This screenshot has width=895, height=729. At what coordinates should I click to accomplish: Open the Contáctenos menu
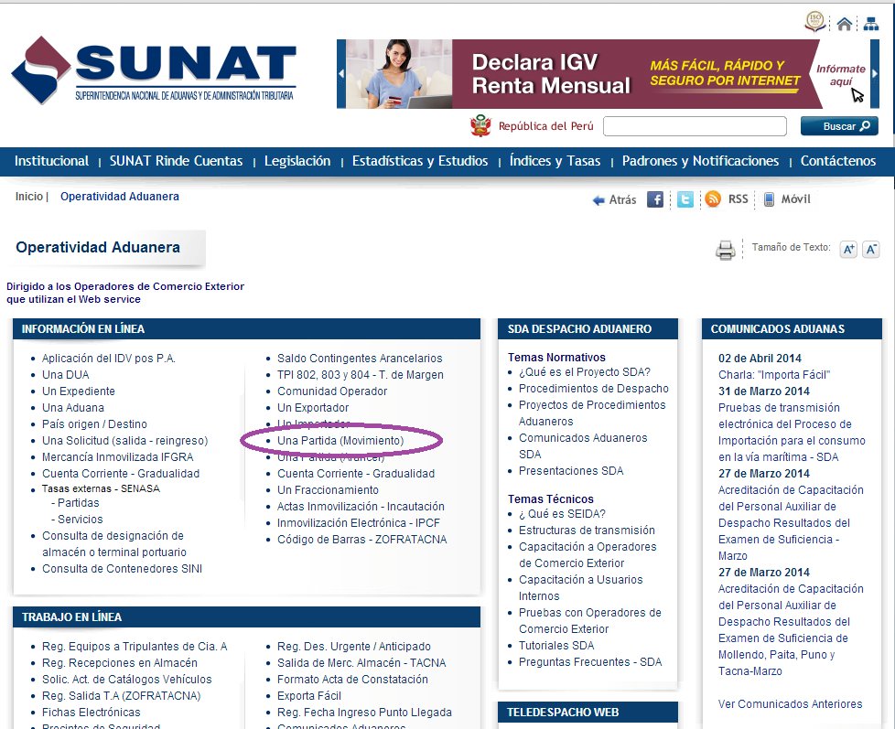[x=838, y=161]
